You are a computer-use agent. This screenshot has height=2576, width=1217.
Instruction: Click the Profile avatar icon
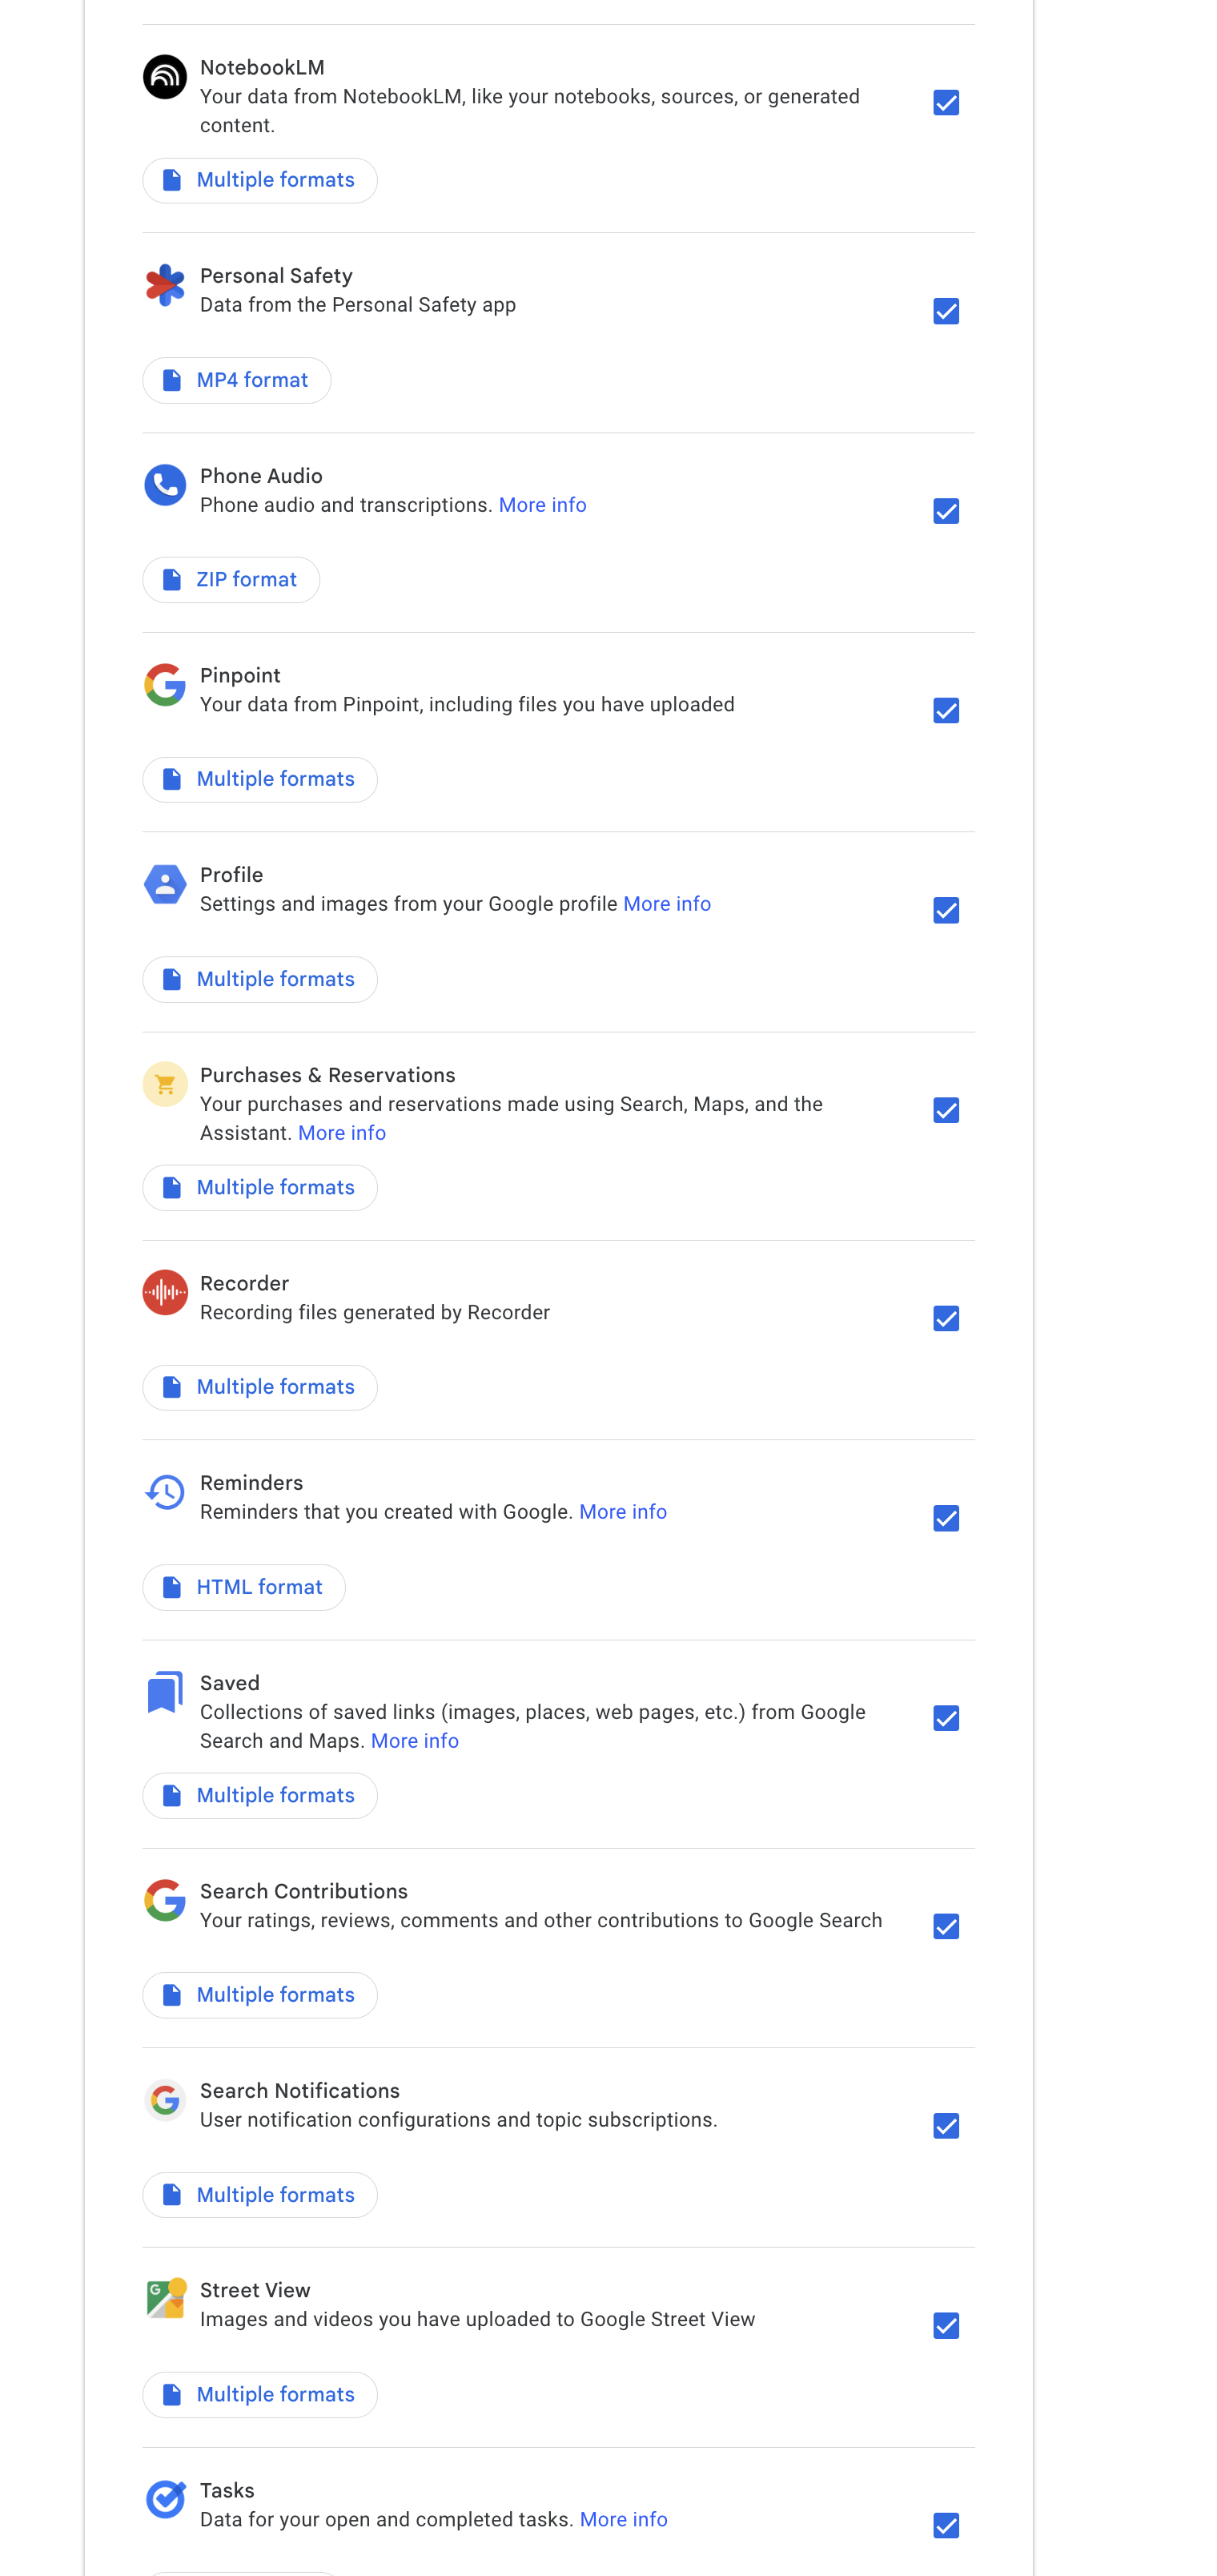pyautogui.click(x=165, y=884)
